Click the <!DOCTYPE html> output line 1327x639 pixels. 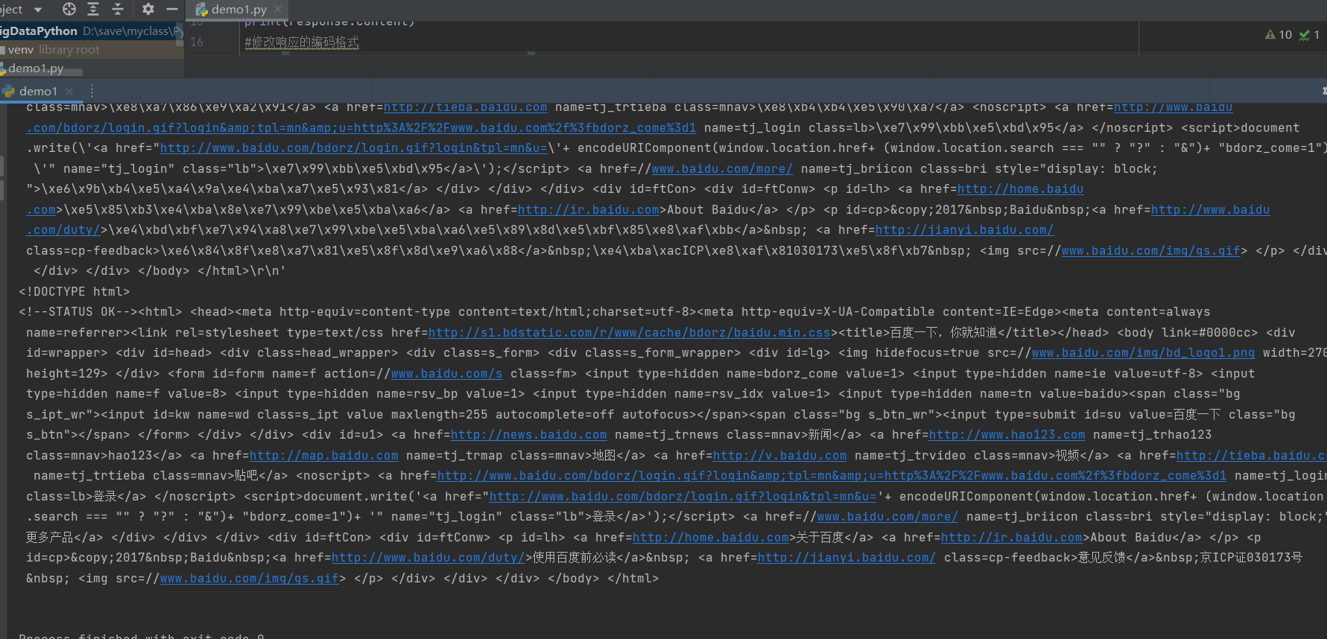[75, 292]
